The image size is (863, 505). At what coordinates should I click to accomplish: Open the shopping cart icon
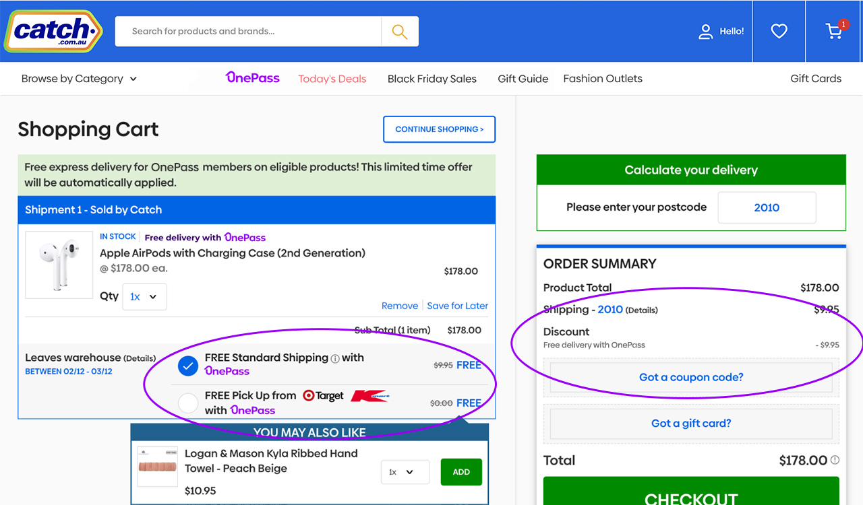(835, 31)
